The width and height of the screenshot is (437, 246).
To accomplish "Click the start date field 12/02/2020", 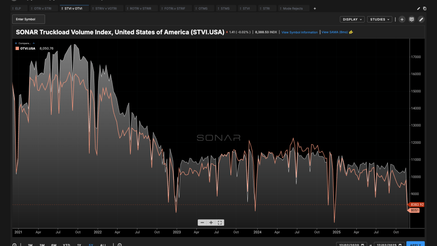I will coord(351,244).
